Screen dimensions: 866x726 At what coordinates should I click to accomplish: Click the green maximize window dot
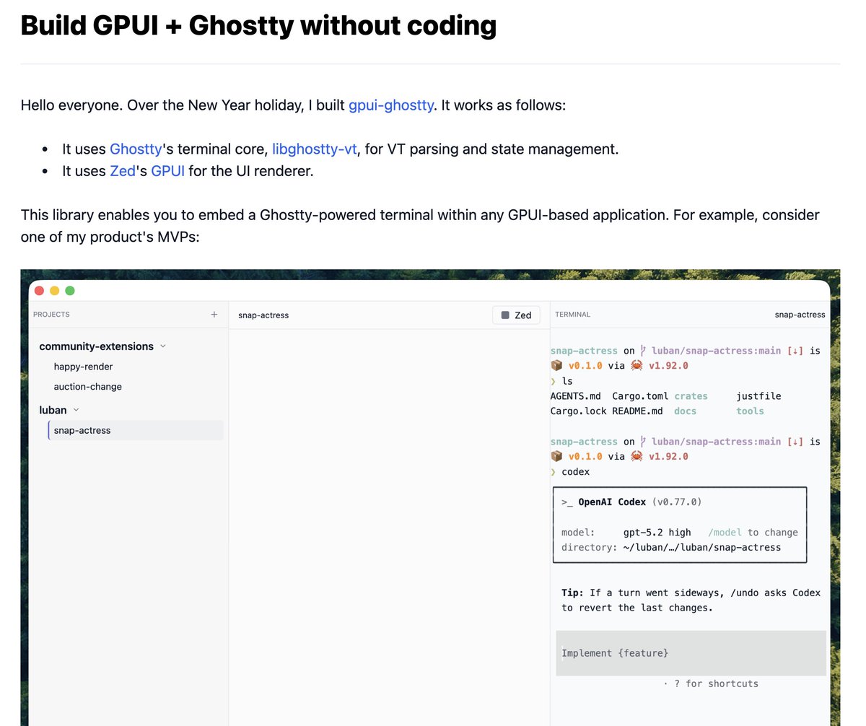coord(70,291)
